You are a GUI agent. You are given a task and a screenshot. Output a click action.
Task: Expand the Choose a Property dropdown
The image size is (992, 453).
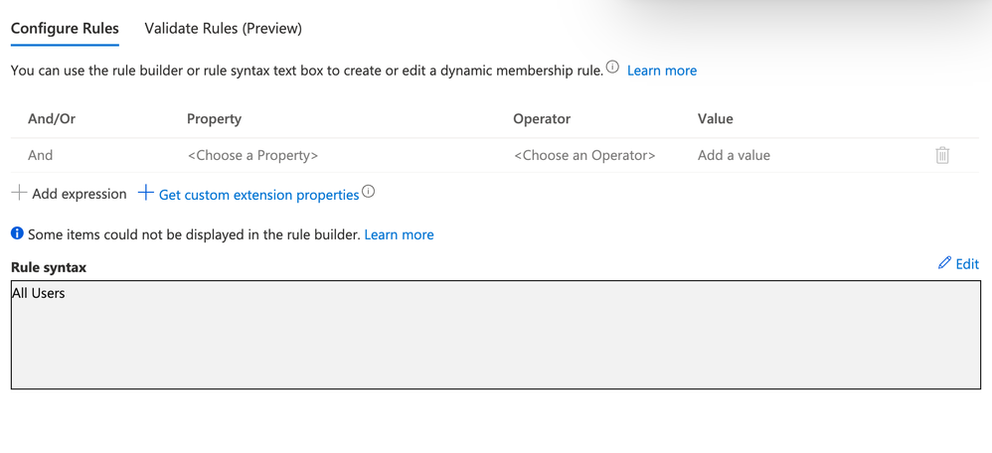click(x=252, y=155)
